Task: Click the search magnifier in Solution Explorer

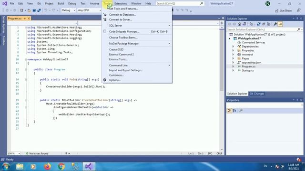Action: pyautogui.click(x=299, y=29)
